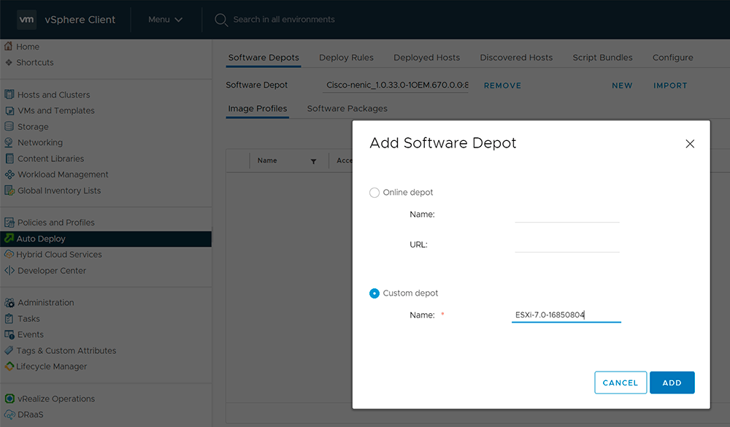Viewport: 730px width, 427px height.
Task: Switch to the Deploy Rules tab
Action: (x=346, y=58)
